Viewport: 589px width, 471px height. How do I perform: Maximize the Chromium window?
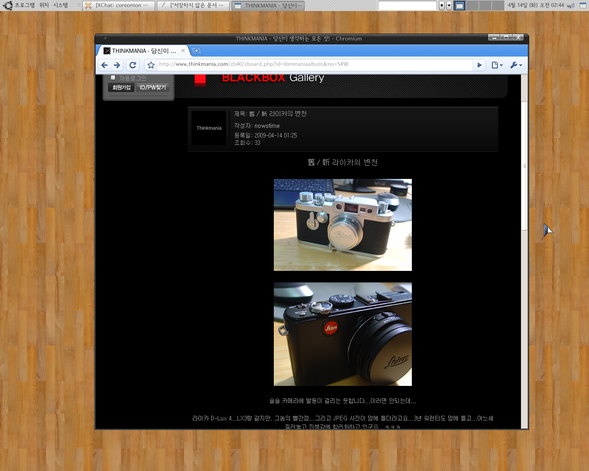pyautogui.click(x=506, y=38)
